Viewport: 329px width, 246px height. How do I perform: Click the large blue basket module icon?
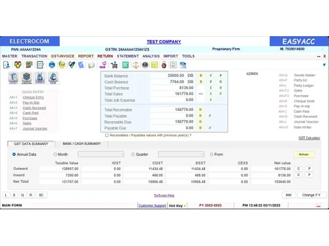pyautogui.click(x=39, y=77)
